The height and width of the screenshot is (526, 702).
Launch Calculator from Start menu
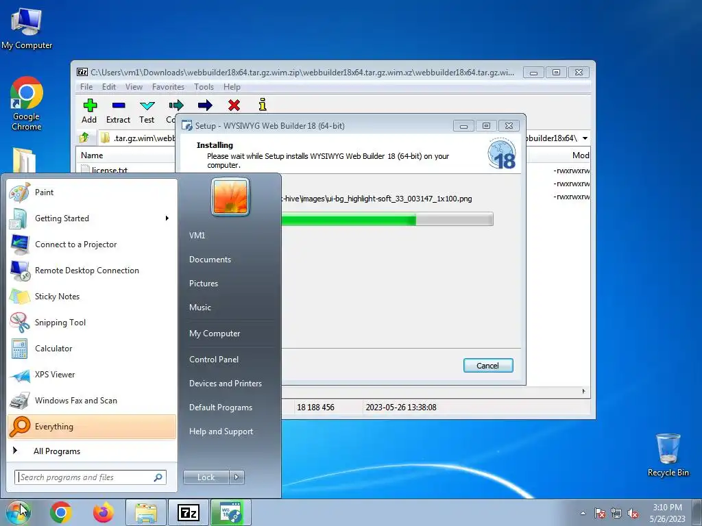(x=92, y=349)
